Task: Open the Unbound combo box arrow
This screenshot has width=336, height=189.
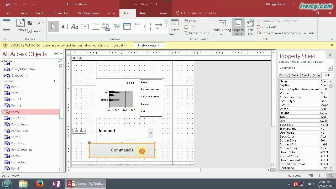Action: click(151, 133)
